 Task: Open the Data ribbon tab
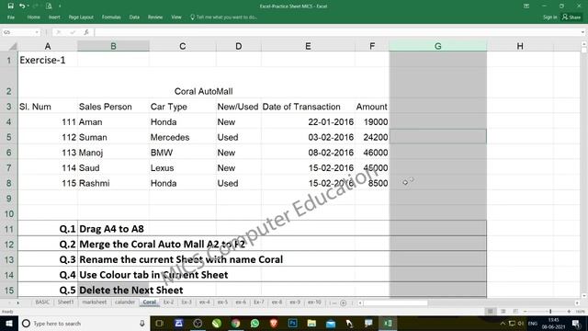tap(134, 17)
